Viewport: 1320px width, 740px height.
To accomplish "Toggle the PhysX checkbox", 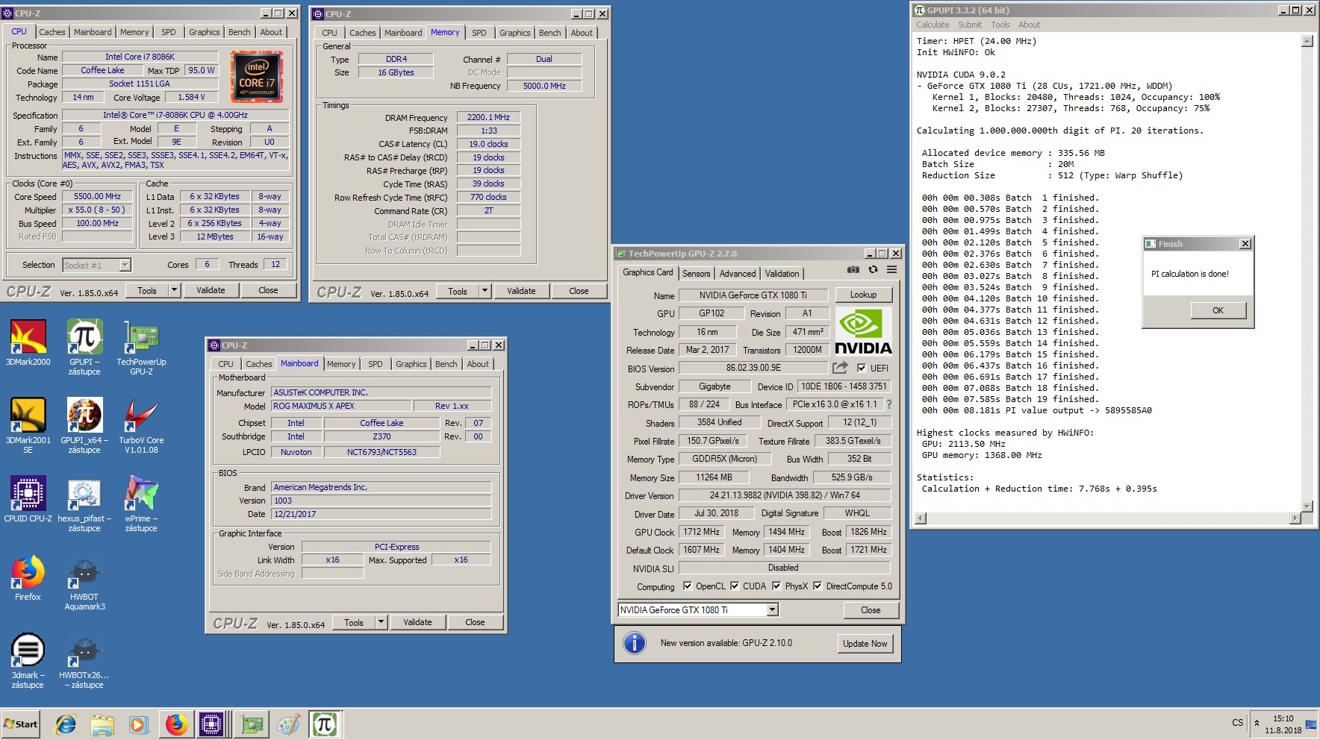I will (x=776, y=586).
